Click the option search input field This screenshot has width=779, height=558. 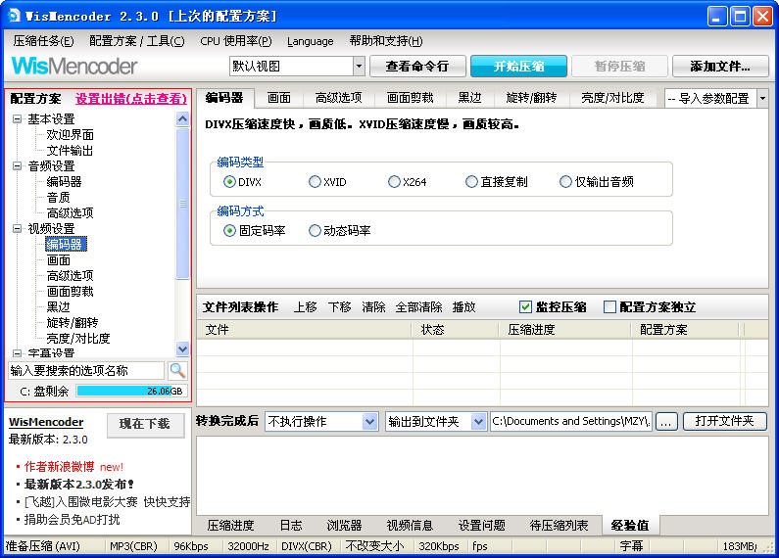[x=86, y=370]
